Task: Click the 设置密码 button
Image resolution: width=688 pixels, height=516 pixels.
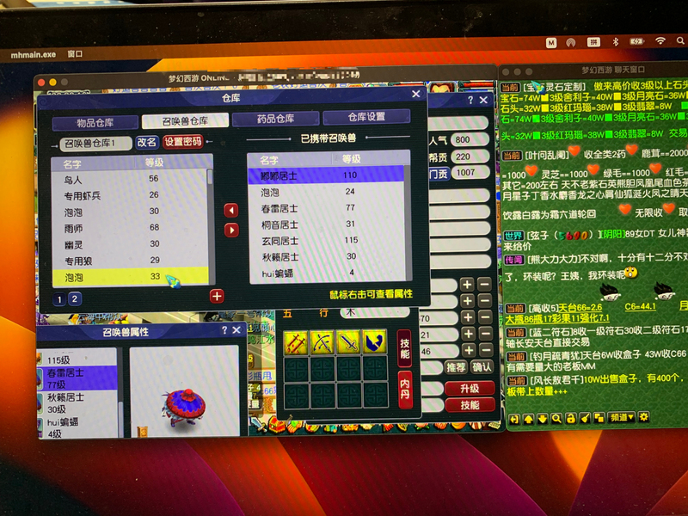Action: tap(183, 141)
